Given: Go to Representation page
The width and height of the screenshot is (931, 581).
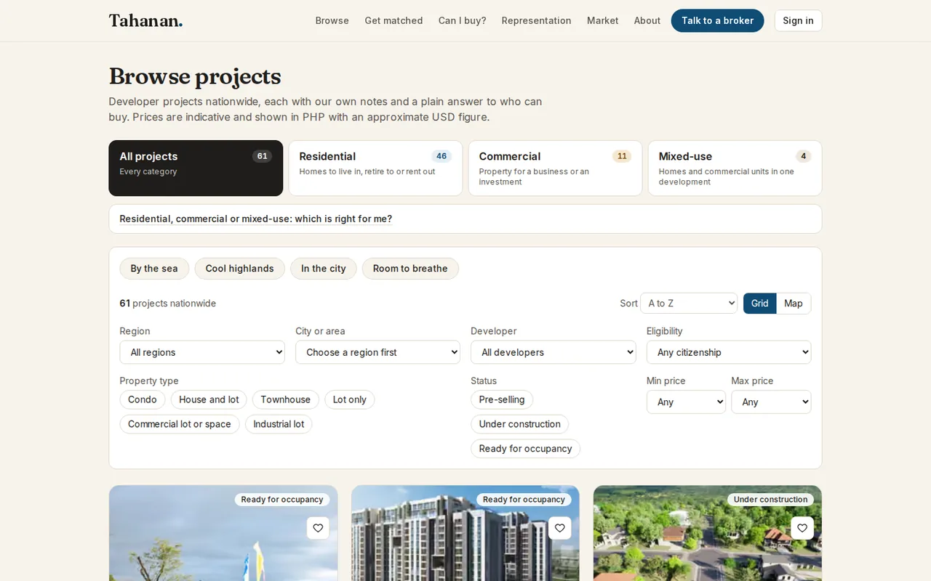Looking at the screenshot, I should point(536,20).
